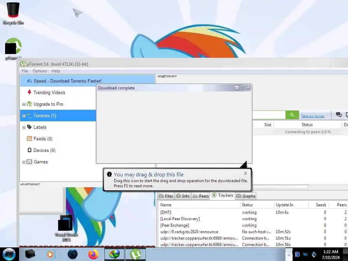Close the drag & drop tooltip balloon
Screen dimensions: 348x261
[x=245, y=173]
